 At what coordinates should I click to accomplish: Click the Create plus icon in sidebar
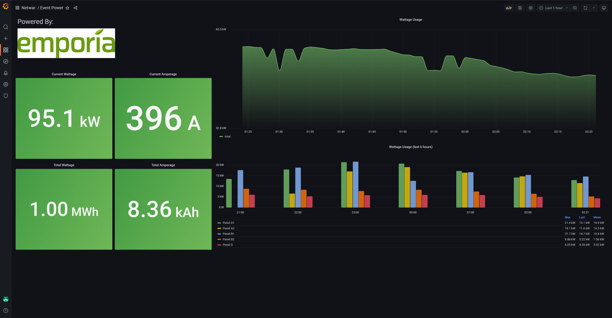tap(6, 38)
